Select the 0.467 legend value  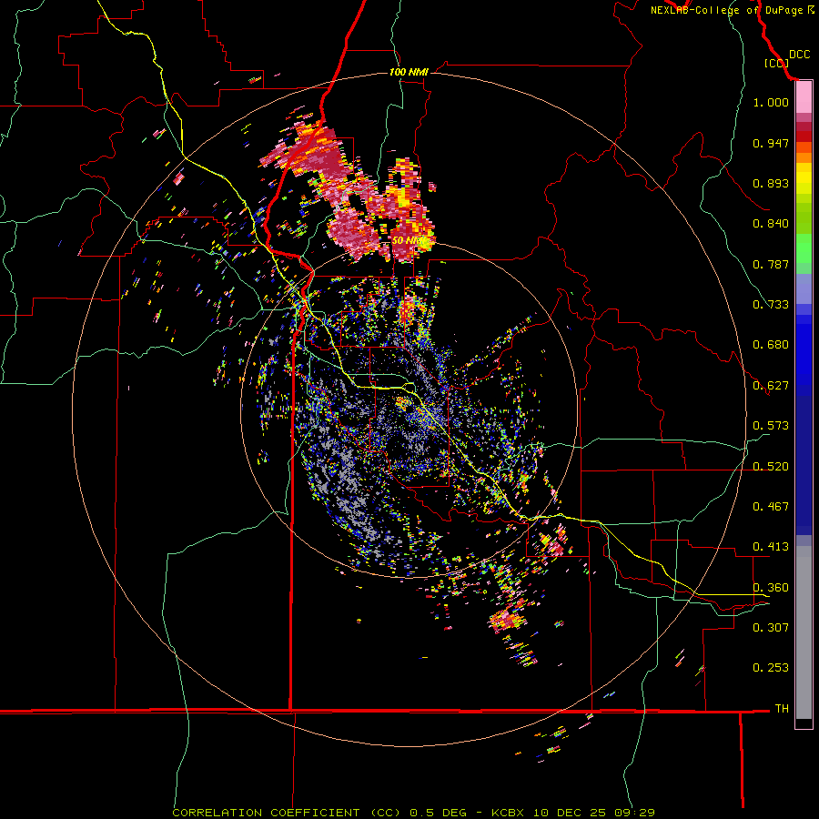771,507
